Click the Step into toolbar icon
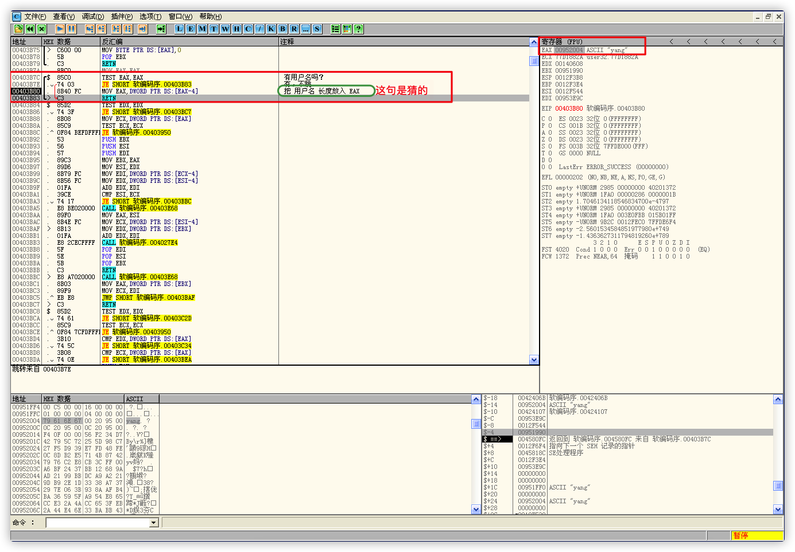 pos(90,29)
